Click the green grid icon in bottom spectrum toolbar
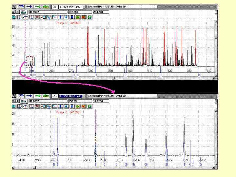Image resolution: width=236 pixels, height=177 pixels. point(89,107)
